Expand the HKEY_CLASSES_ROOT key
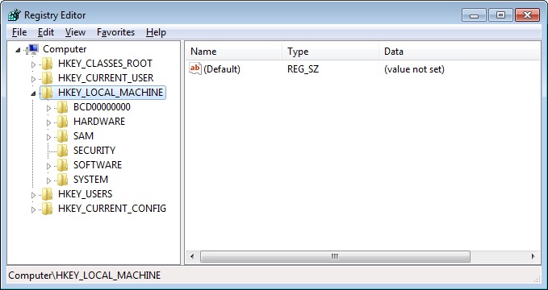This screenshot has height=290, width=548. (x=34, y=64)
